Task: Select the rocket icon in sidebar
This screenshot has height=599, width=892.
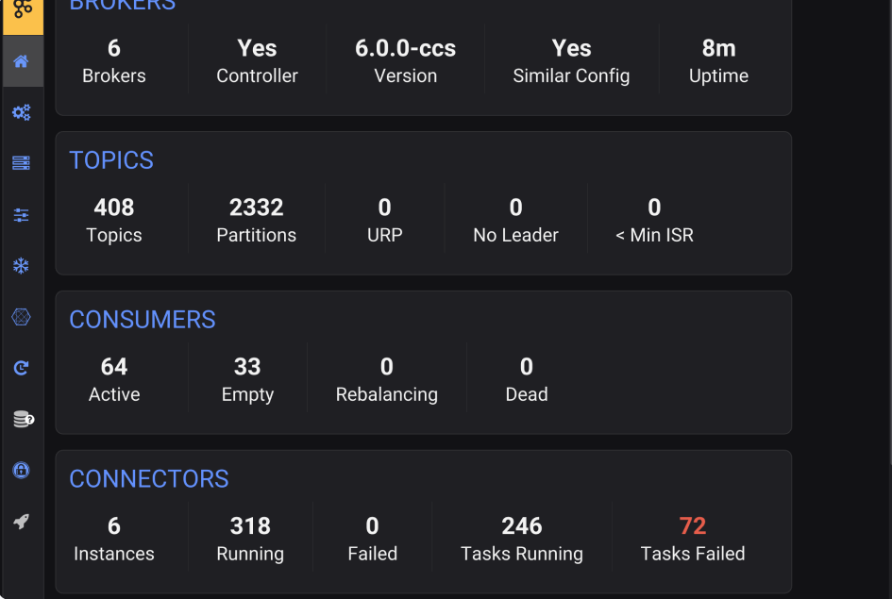Action: (22, 521)
